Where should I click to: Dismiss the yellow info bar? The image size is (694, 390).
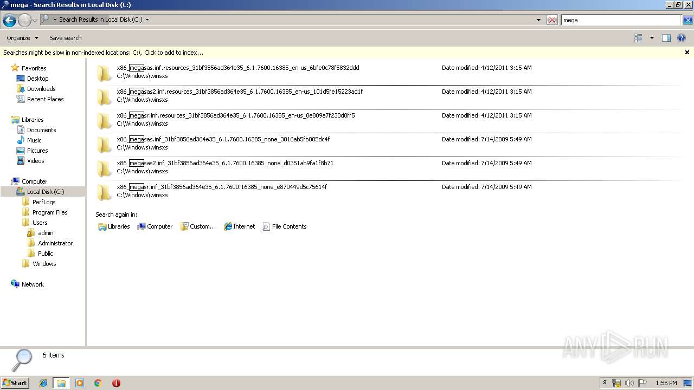coord(687,53)
